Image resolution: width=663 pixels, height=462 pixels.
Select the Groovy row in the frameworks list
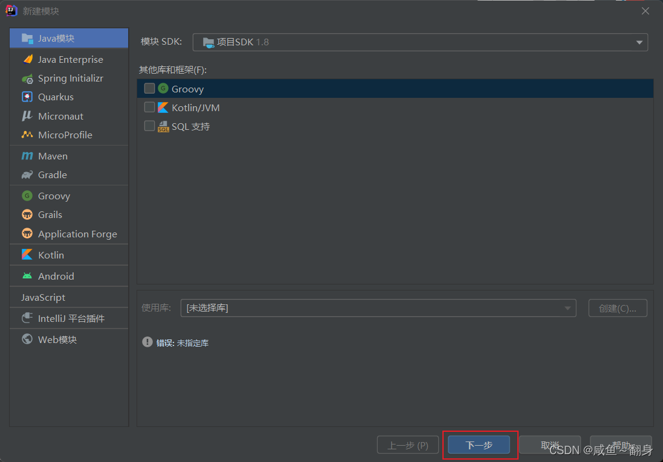[x=395, y=89]
